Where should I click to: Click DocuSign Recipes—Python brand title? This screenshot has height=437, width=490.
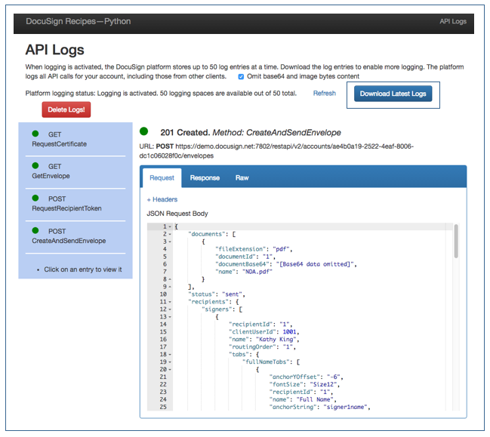pyautogui.click(x=78, y=21)
